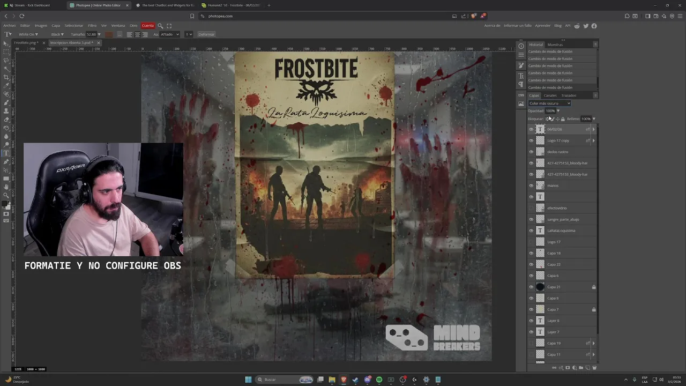Hide the manos layer
The height and width of the screenshot is (386, 686).
(531, 185)
